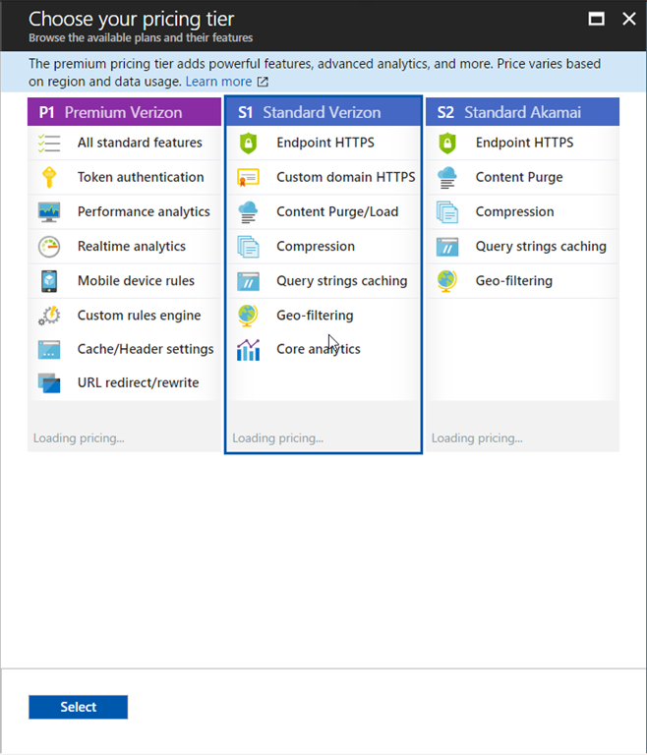Screen dimensions: 647x755
Task: Click the 'Performance analytics' label
Action: [x=144, y=212]
